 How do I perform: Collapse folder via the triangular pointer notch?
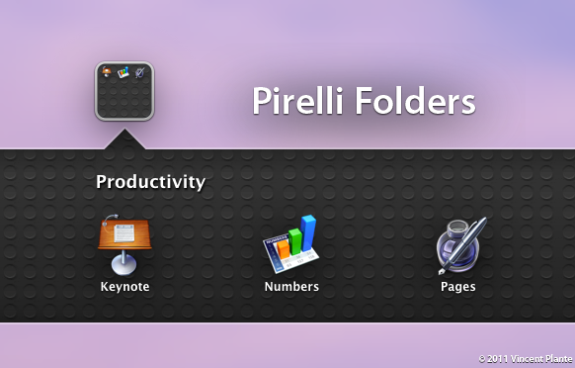124,139
